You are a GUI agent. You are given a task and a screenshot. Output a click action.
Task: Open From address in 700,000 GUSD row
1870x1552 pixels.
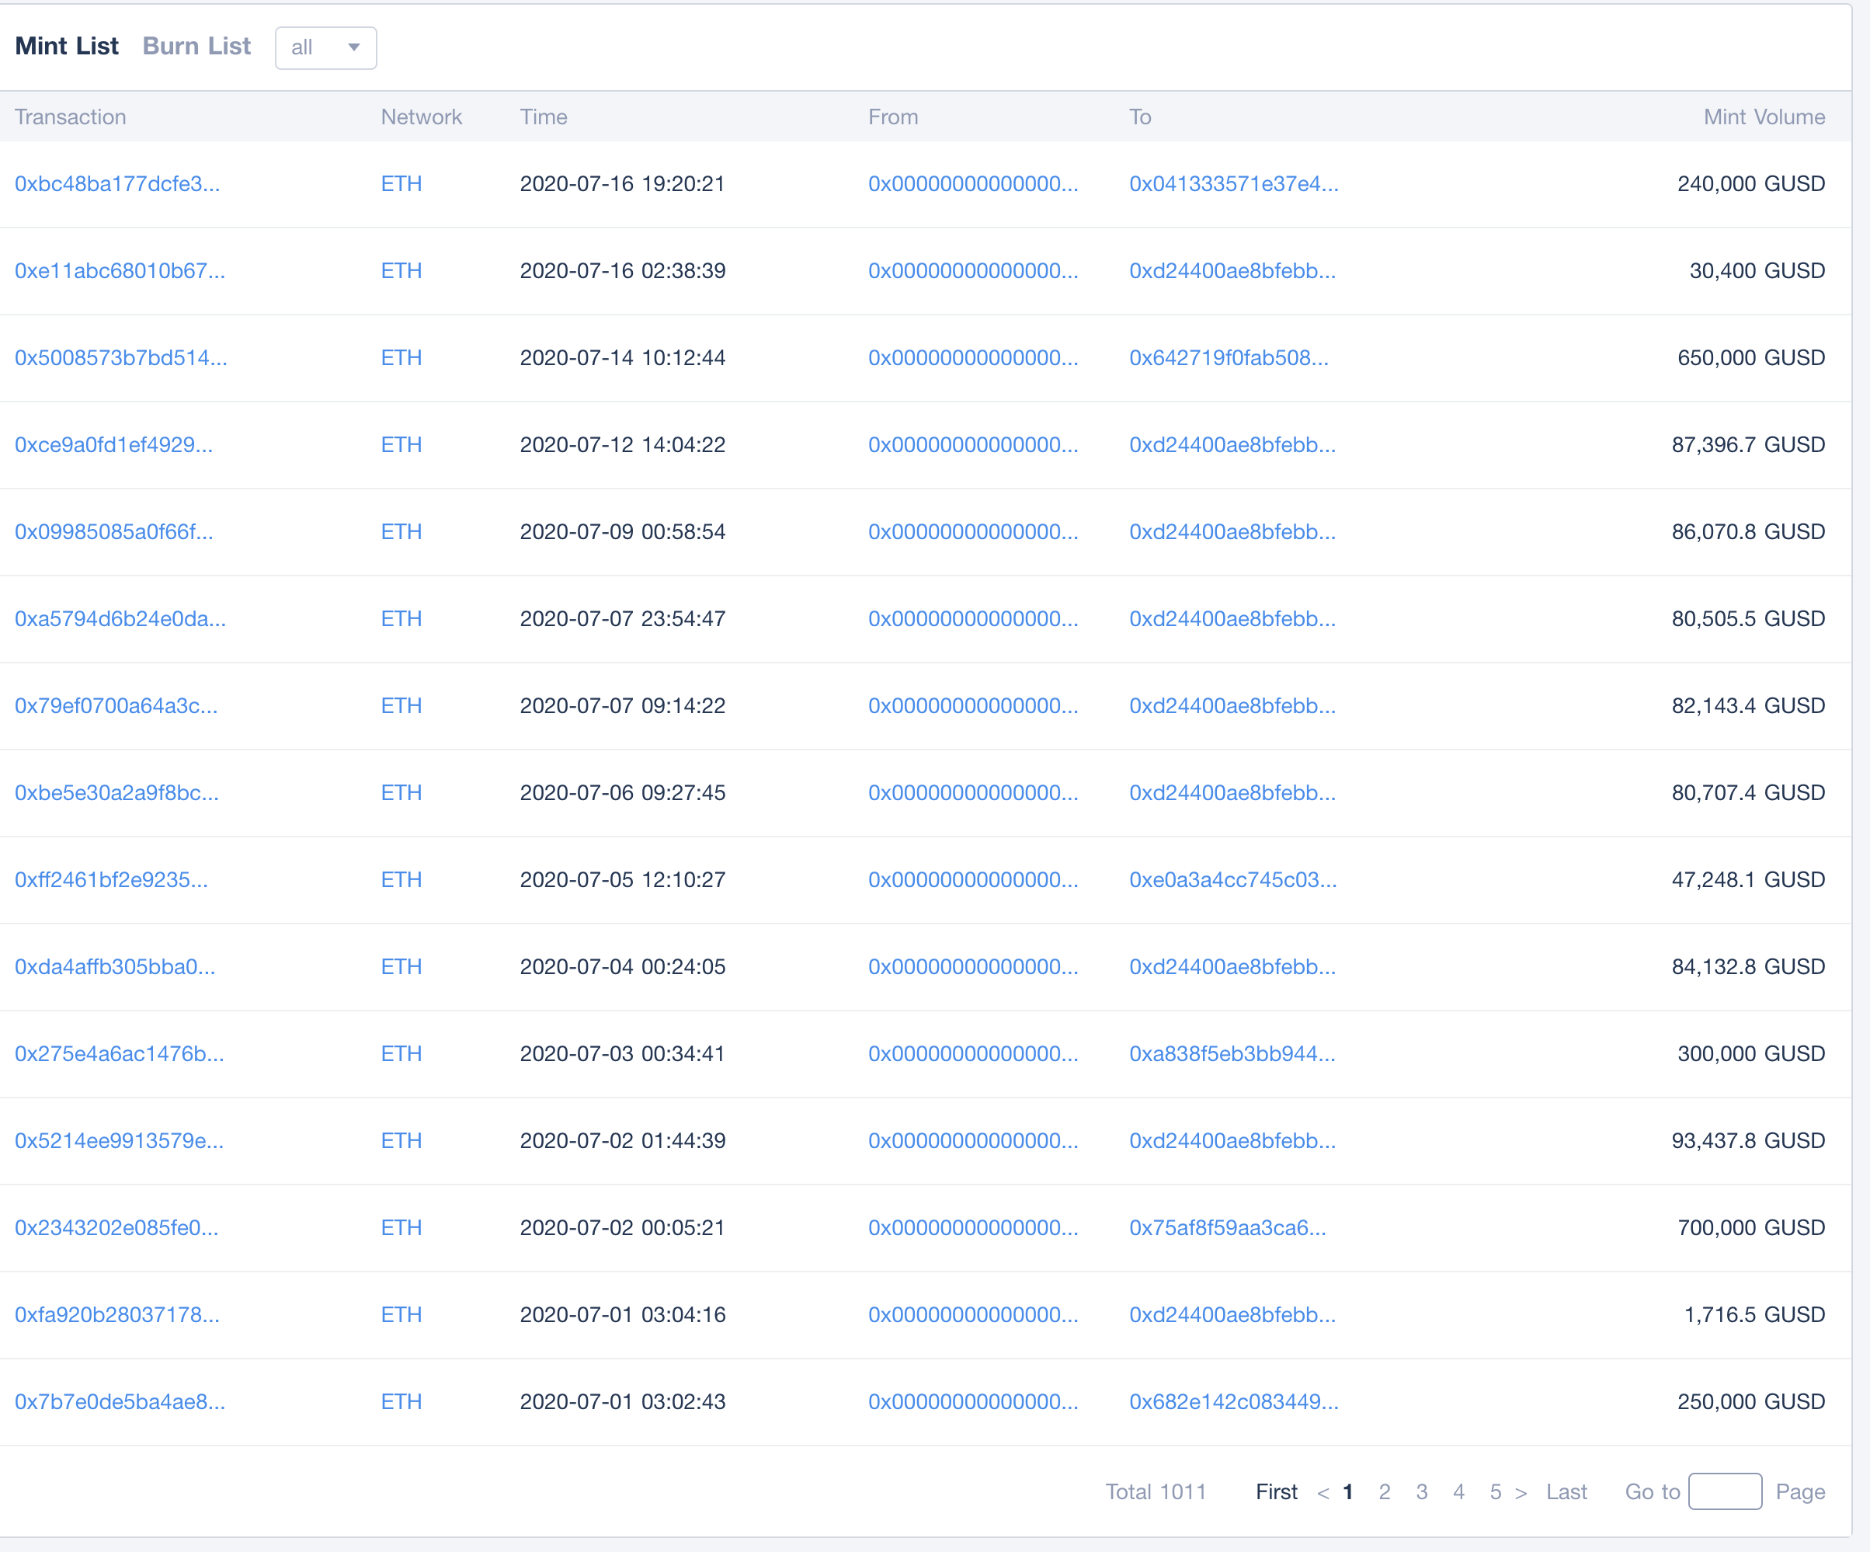point(973,1228)
